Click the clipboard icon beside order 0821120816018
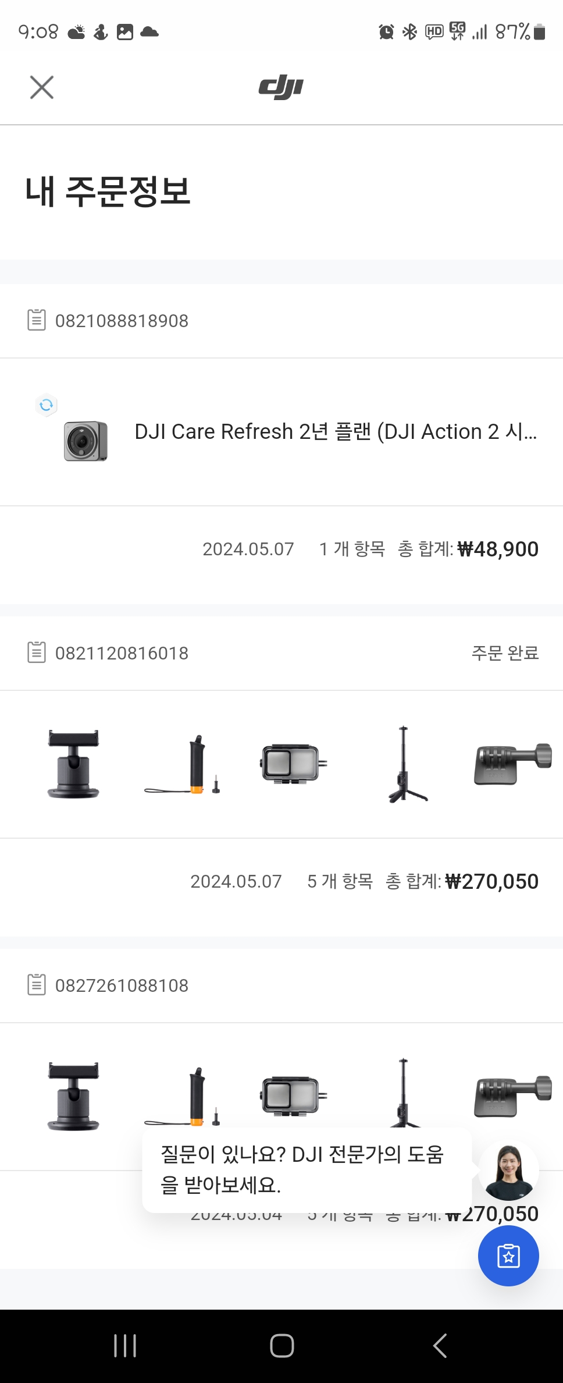 click(x=37, y=653)
